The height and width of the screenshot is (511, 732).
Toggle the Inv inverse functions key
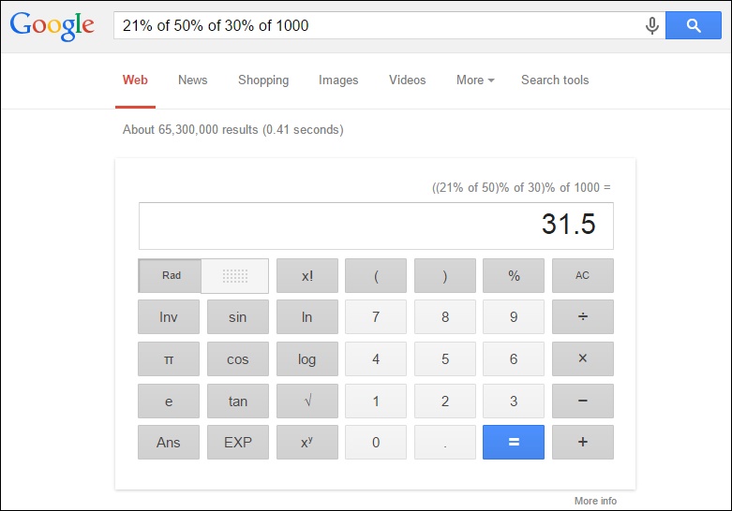coord(169,317)
